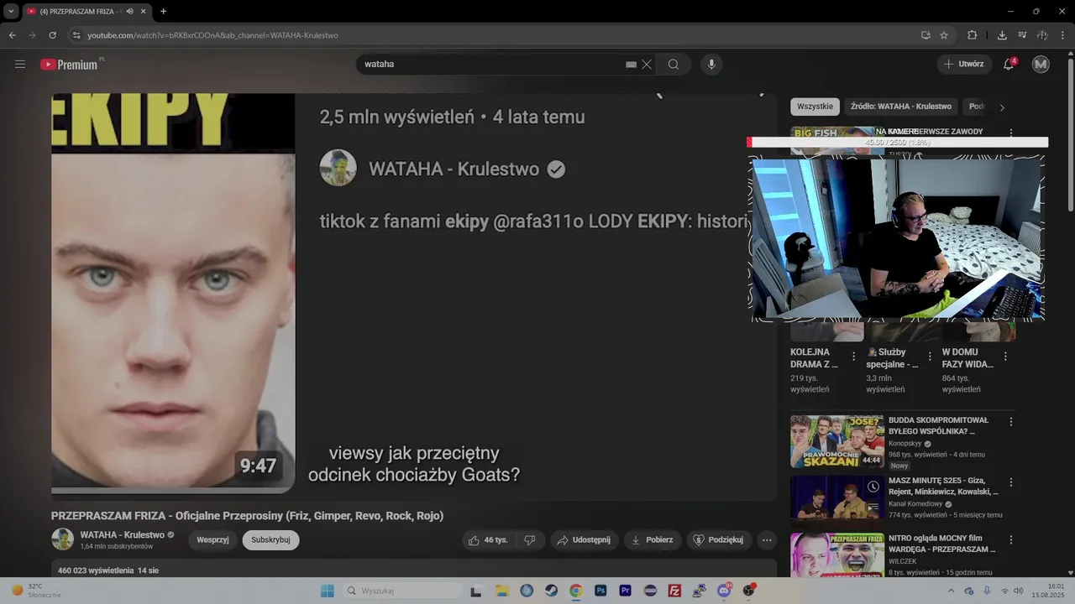Viewport: 1075px width, 604px height.
Task: Install app icon in address bar
Action: pyautogui.click(x=926, y=35)
